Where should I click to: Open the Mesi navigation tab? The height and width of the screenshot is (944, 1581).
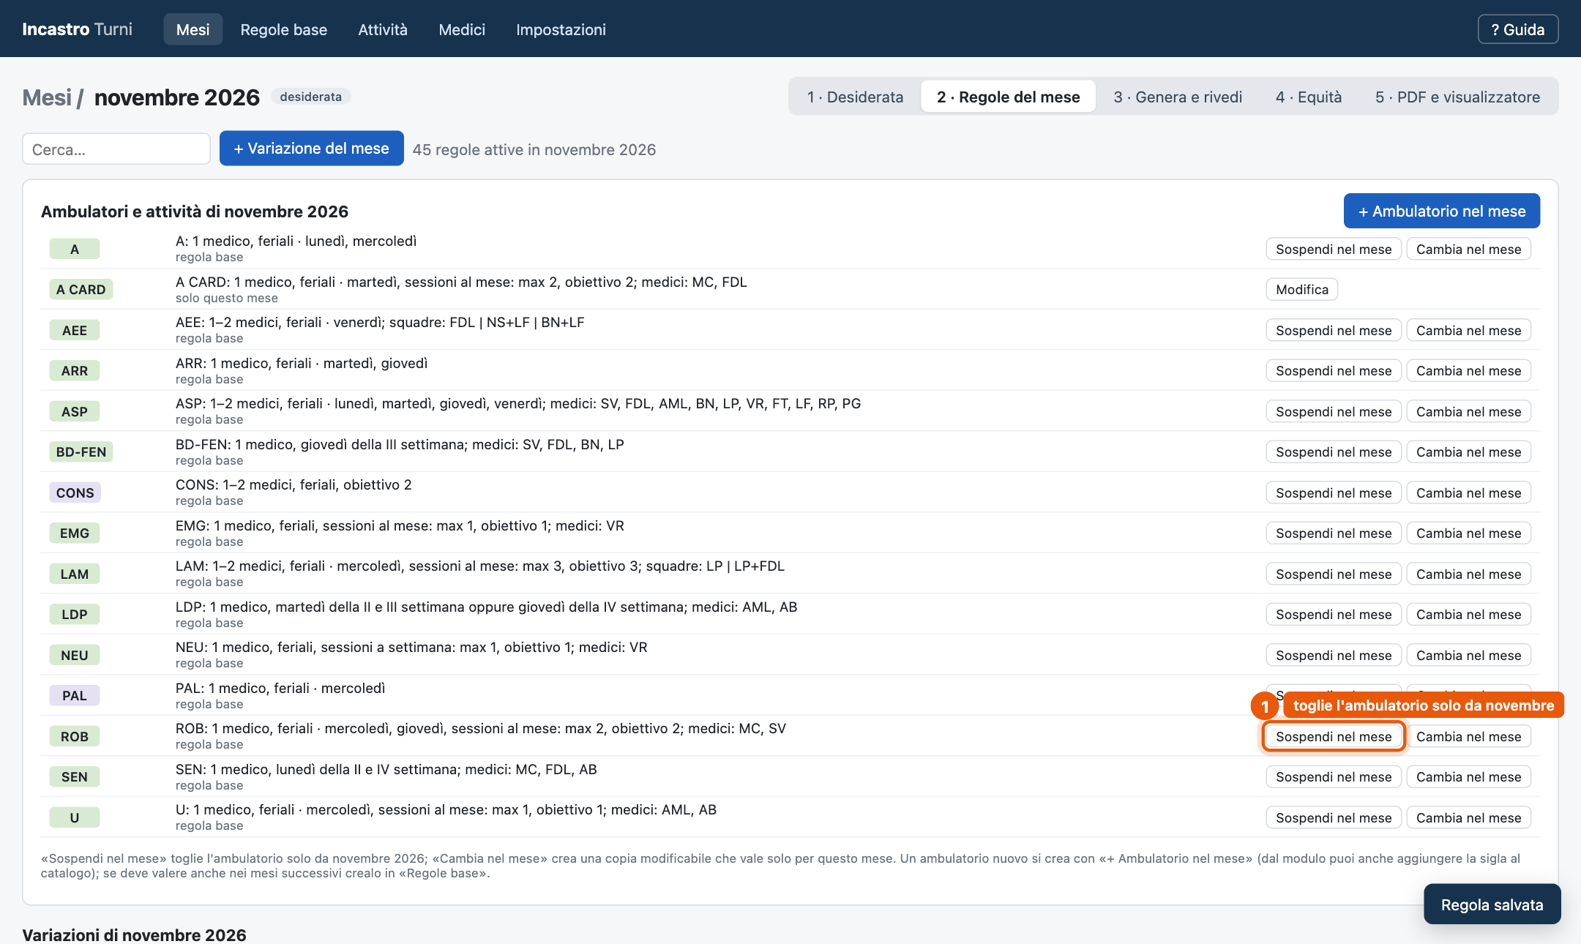pos(193,29)
